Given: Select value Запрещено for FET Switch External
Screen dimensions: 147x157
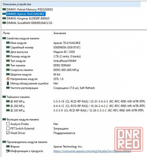Looking at the screenshot, I should [61, 129].
